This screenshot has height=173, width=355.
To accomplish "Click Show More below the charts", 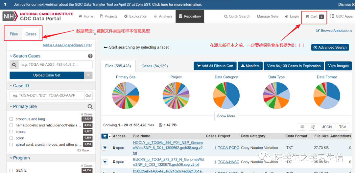I will (226, 116).
